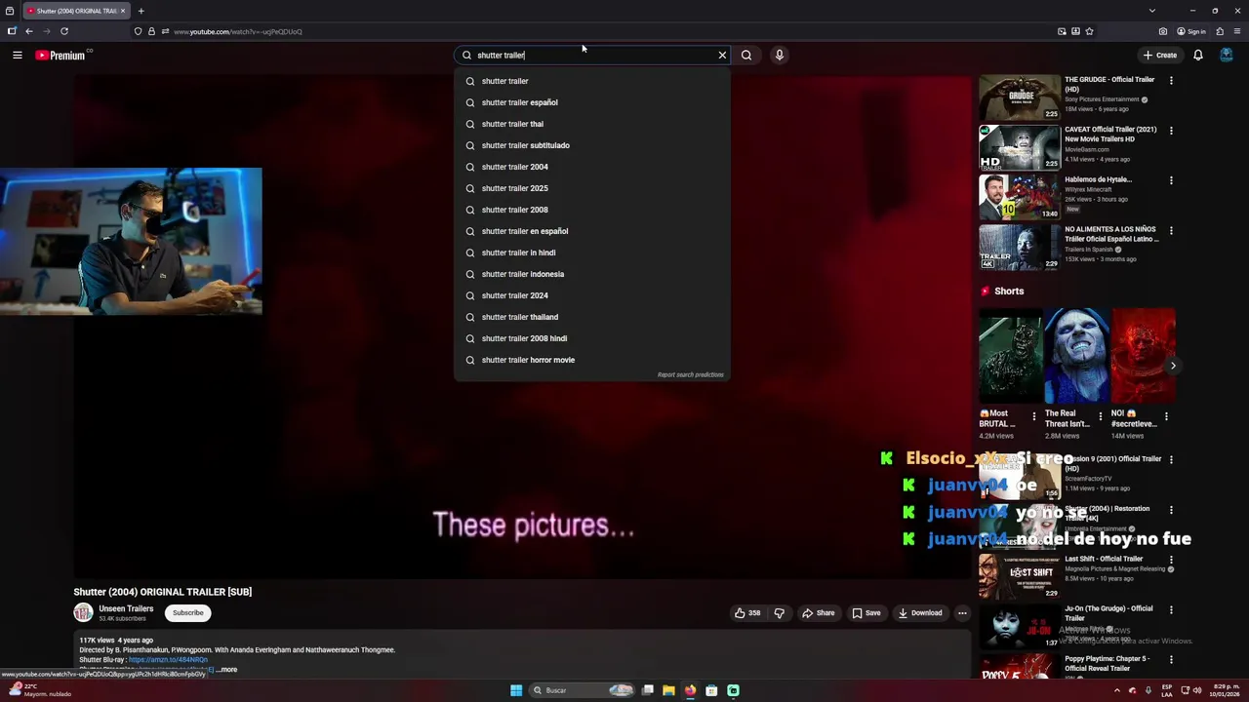This screenshot has width=1249, height=702.
Task: Open the Shutter Blu-ray amzn.to link
Action: [x=168, y=660]
